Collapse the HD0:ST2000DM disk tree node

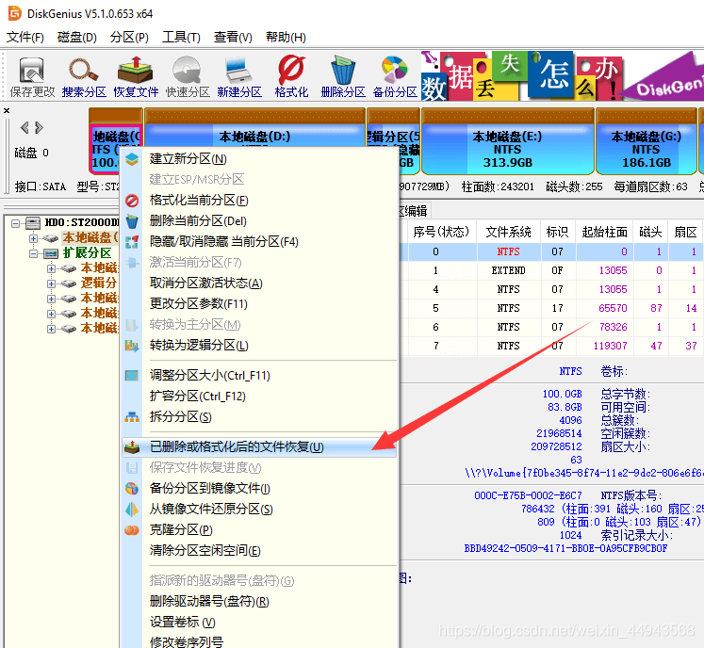click(16, 223)
